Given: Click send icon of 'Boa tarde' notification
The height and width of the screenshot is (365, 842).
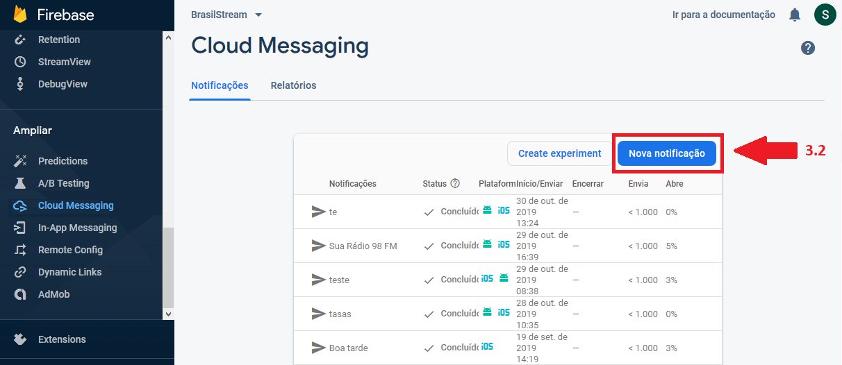Looking at the screenshot, I should pos(318,348).
